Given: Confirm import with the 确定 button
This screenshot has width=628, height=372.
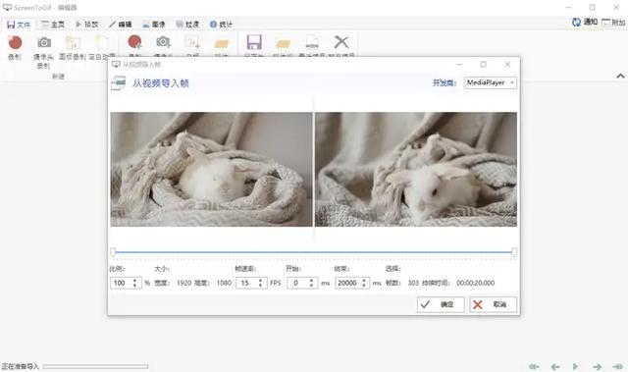Looking at the screenshot, I should 441,304.
